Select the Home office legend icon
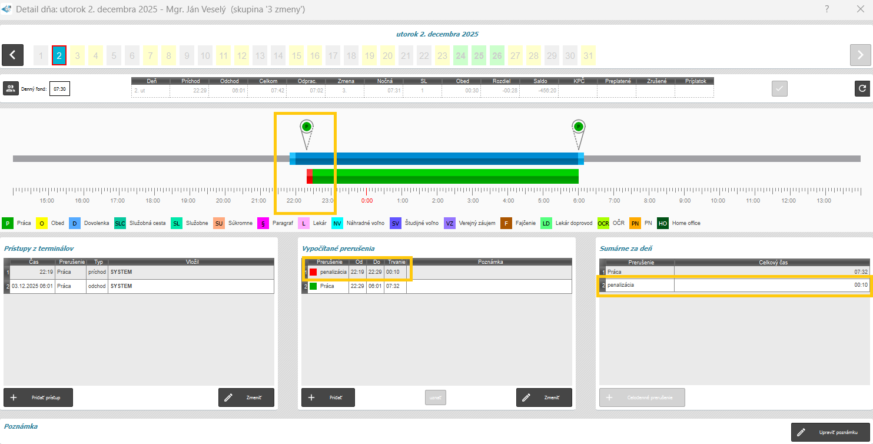The image size is (873, 444). click(663, 223)
